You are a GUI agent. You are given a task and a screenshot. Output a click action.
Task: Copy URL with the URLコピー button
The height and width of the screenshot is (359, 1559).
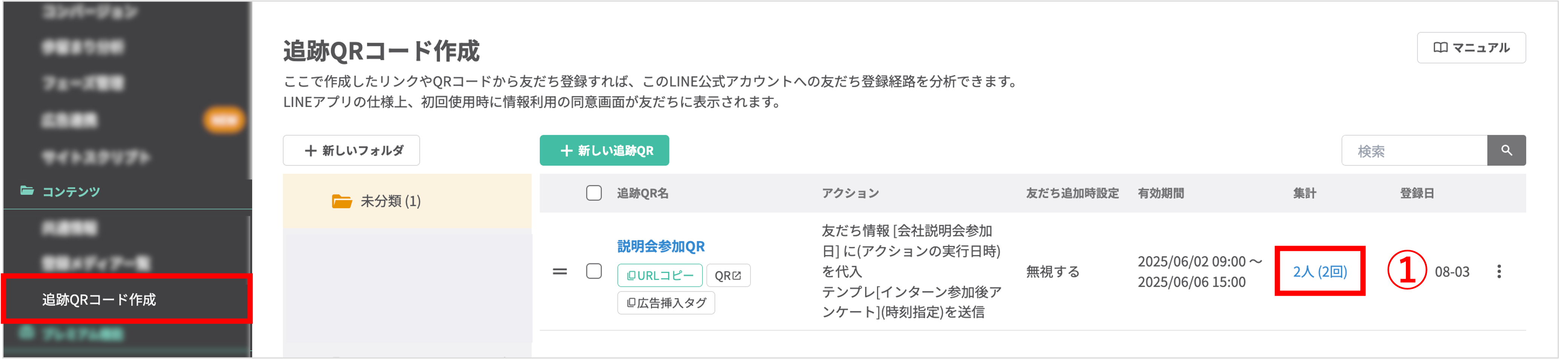(x=659, y=276)
